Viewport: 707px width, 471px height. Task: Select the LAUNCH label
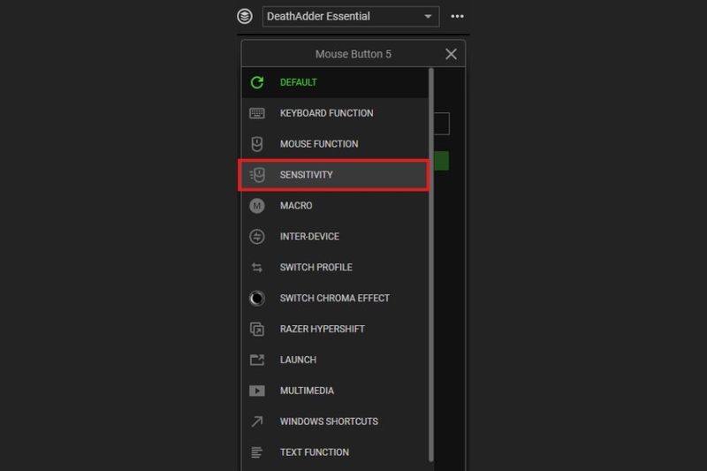coord(298,361)
